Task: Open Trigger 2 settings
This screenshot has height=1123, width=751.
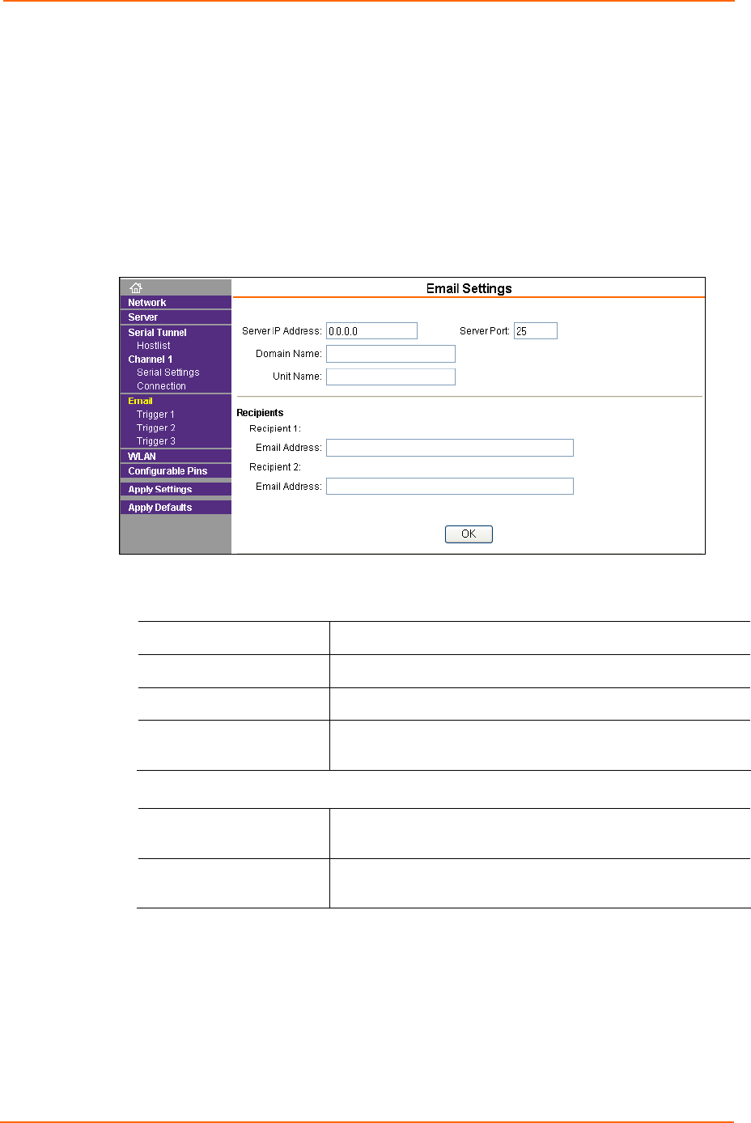Action: click(155, 428)
